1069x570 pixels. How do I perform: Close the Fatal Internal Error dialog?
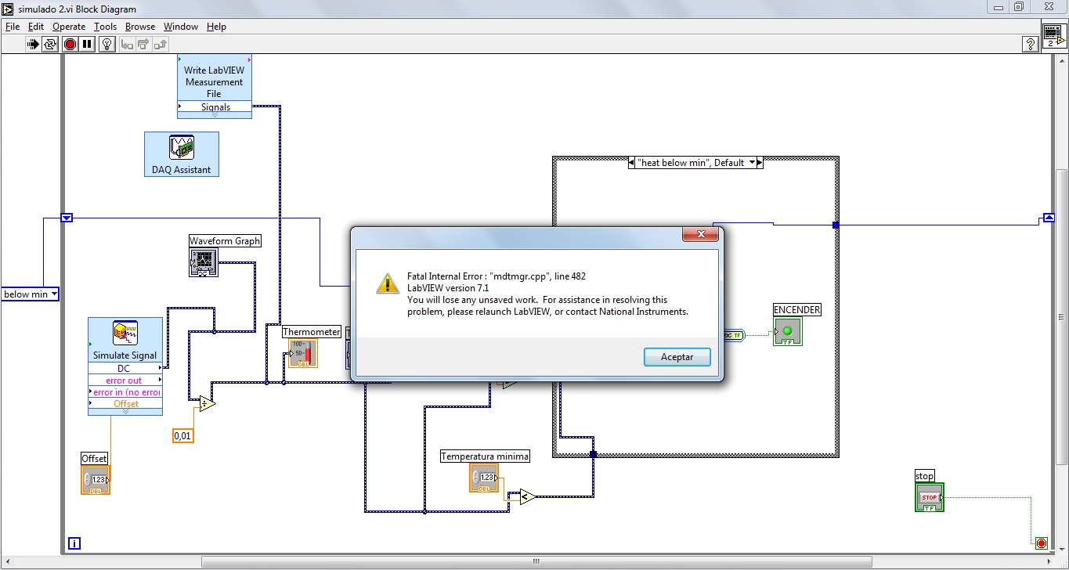(x=701, y=234)
